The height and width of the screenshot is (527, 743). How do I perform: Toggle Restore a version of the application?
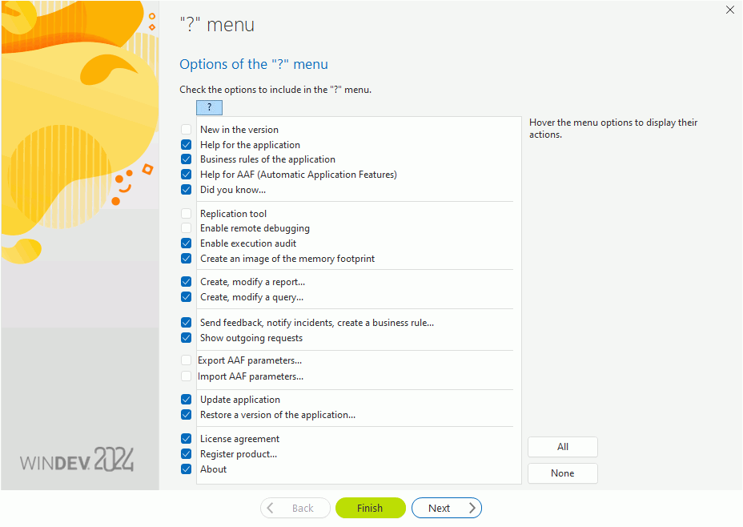click(187, 415)
